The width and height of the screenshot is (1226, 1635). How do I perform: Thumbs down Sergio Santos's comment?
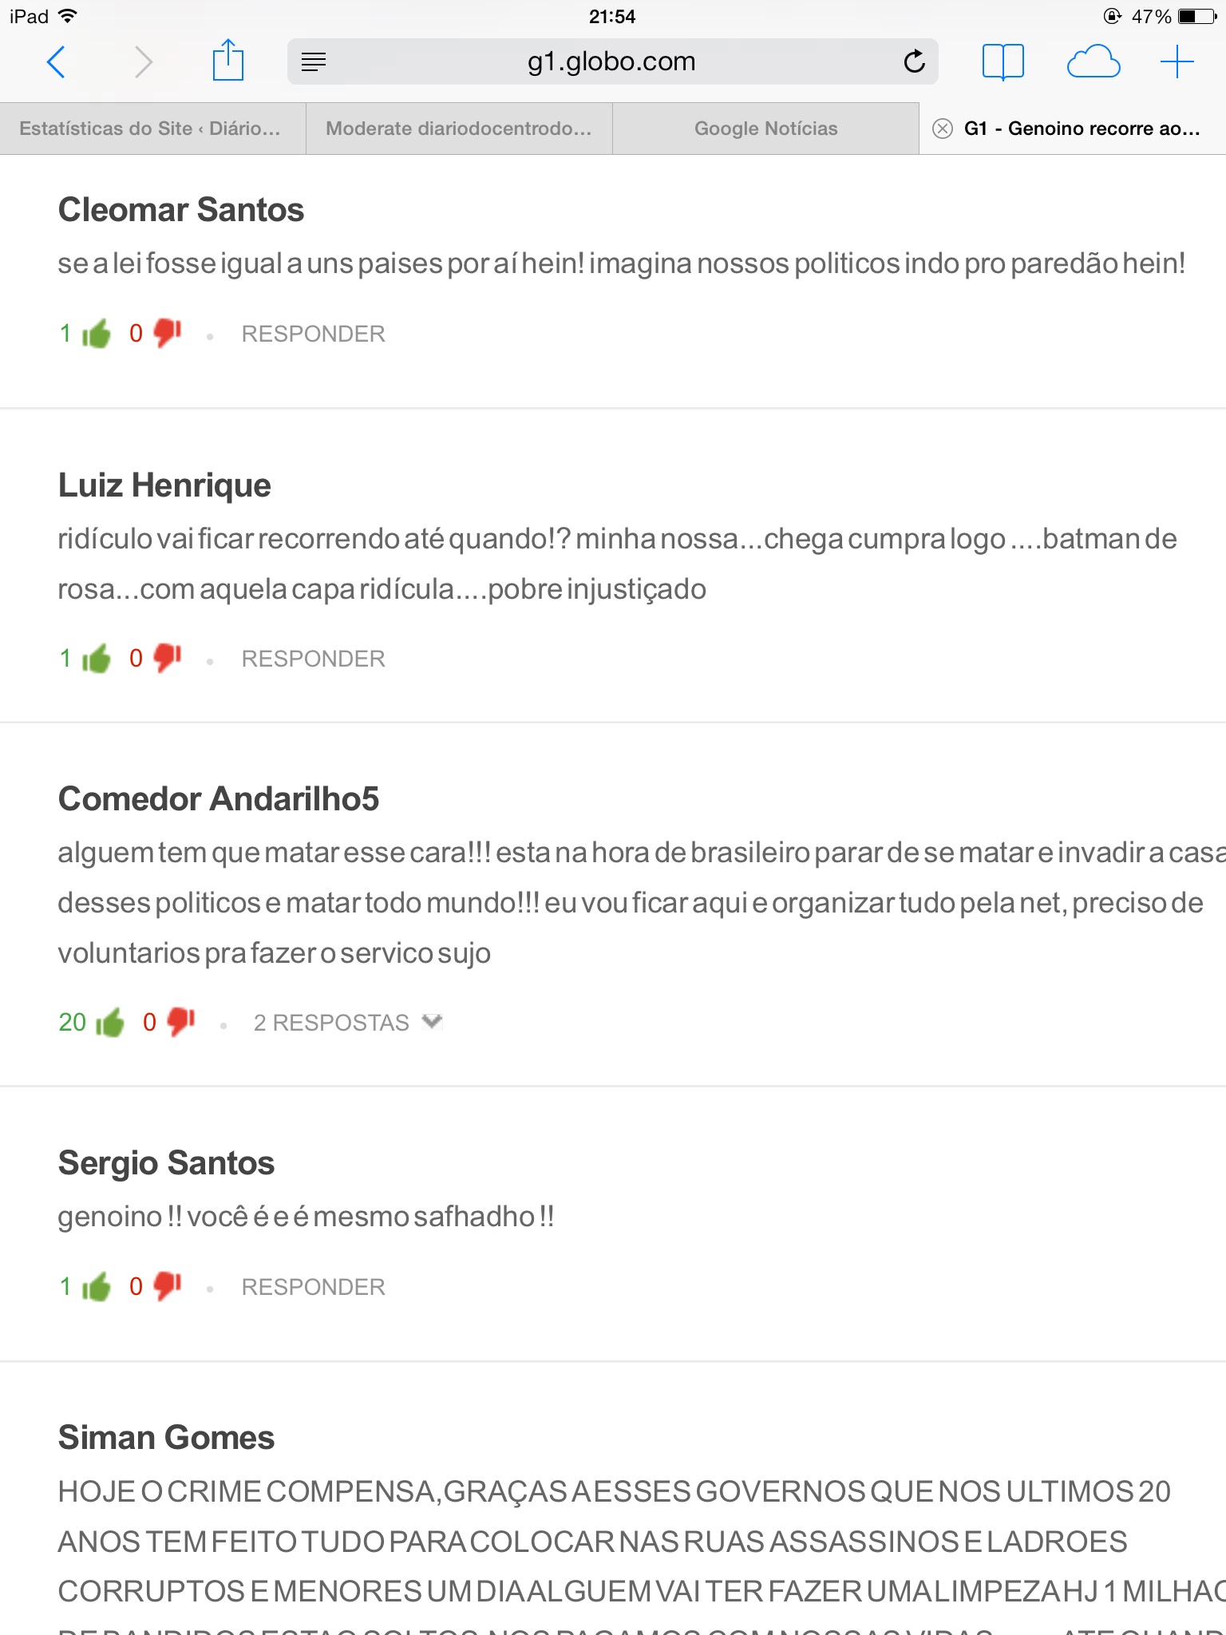(x=167, y=1286)
